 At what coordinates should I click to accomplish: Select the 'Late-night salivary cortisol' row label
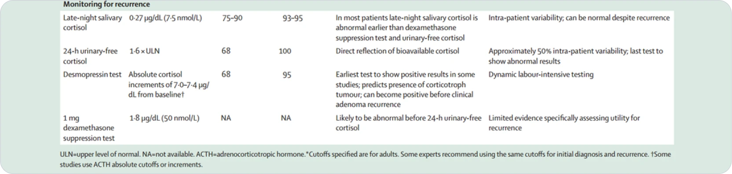[92, 23]
